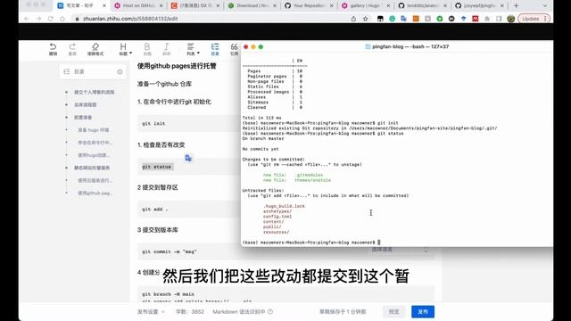The height and width of the screenshot is (321, 571).
Task: Click the browser forward arrow
Action: [x=38, y=19]
